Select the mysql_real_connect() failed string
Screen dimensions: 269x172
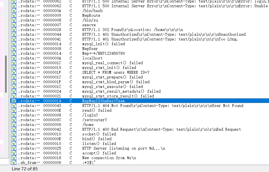112,63
